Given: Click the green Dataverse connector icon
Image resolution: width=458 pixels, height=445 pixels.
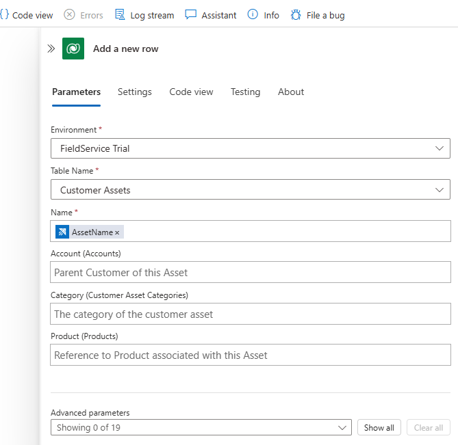Looking at the screenshot, I should [x=73, y=49].
